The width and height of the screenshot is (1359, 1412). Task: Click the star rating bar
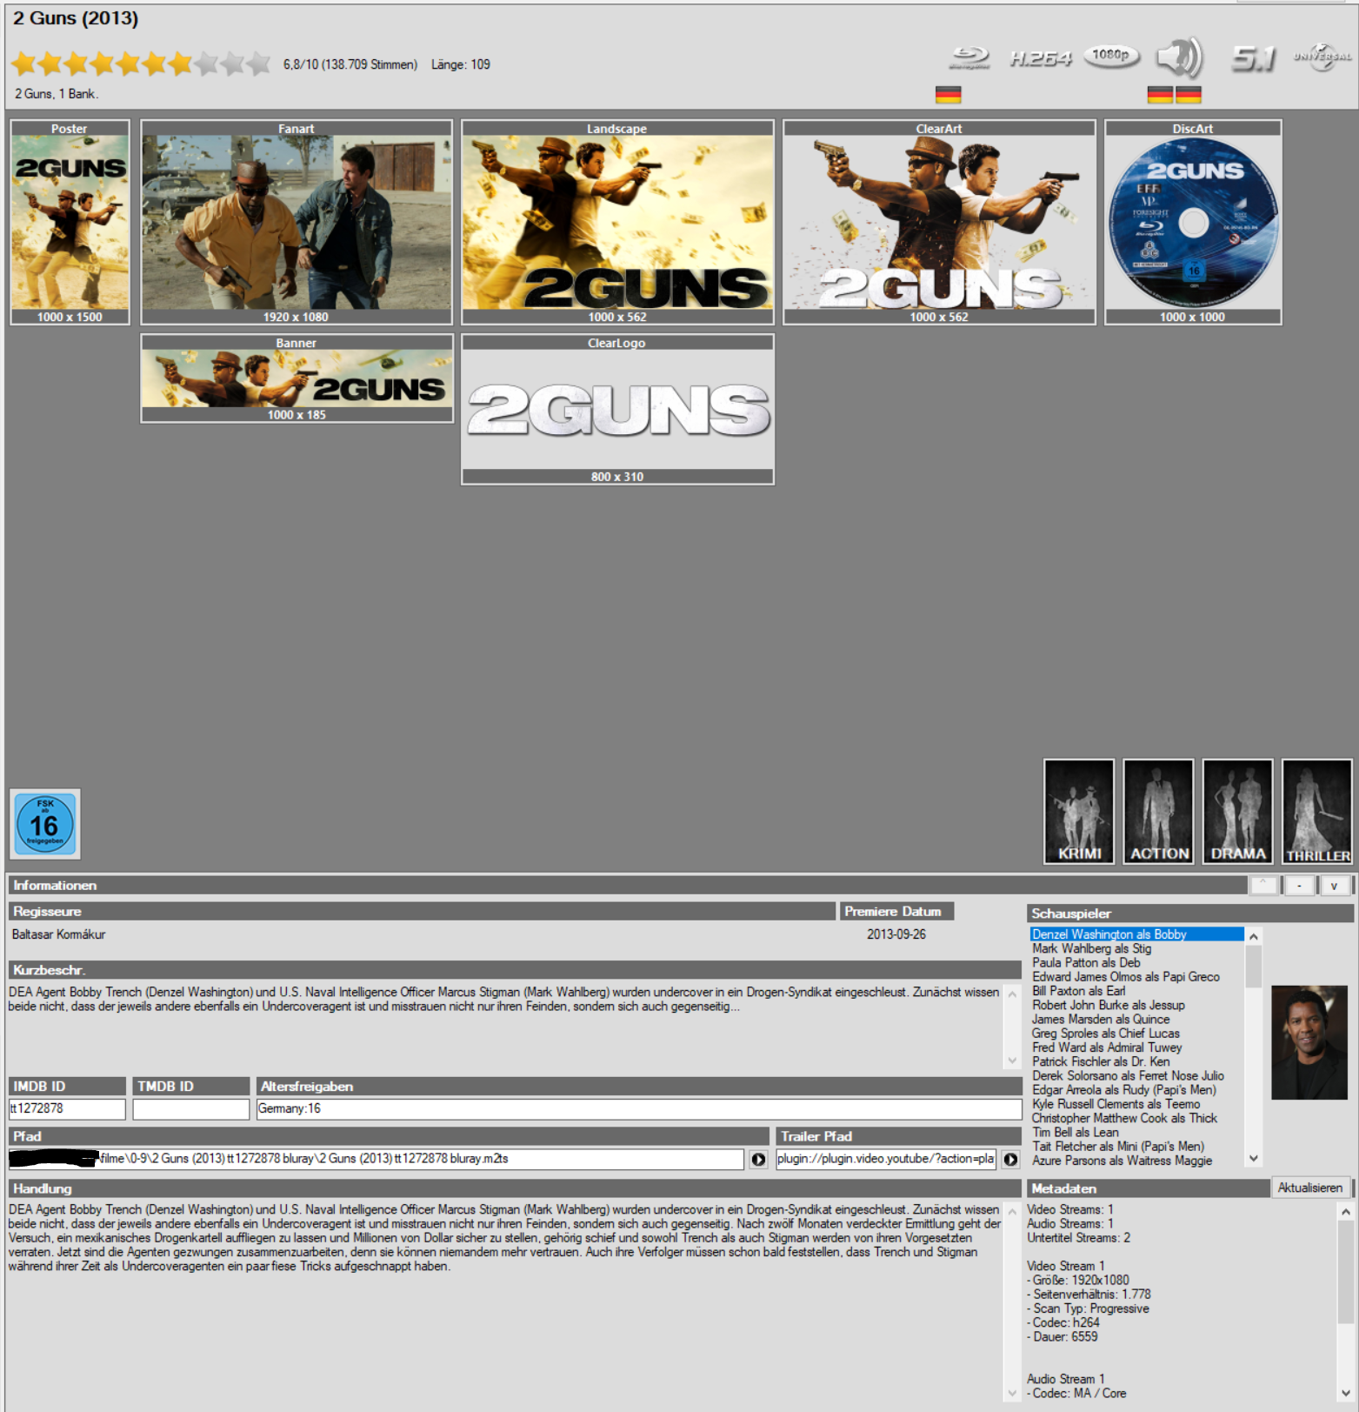point(141,64)
